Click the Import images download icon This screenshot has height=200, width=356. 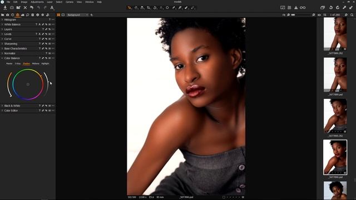coord(5,8)
